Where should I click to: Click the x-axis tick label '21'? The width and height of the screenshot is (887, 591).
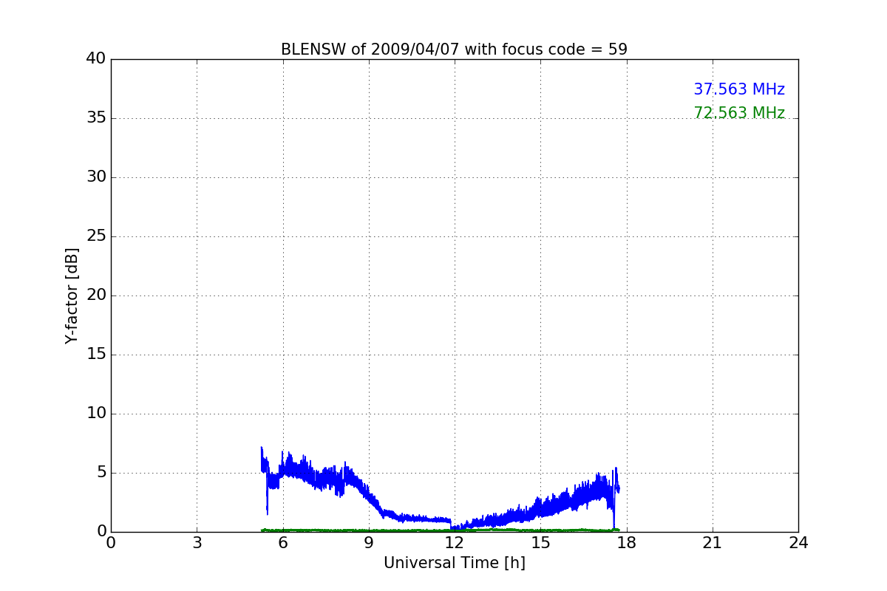[x=713, y=543]
